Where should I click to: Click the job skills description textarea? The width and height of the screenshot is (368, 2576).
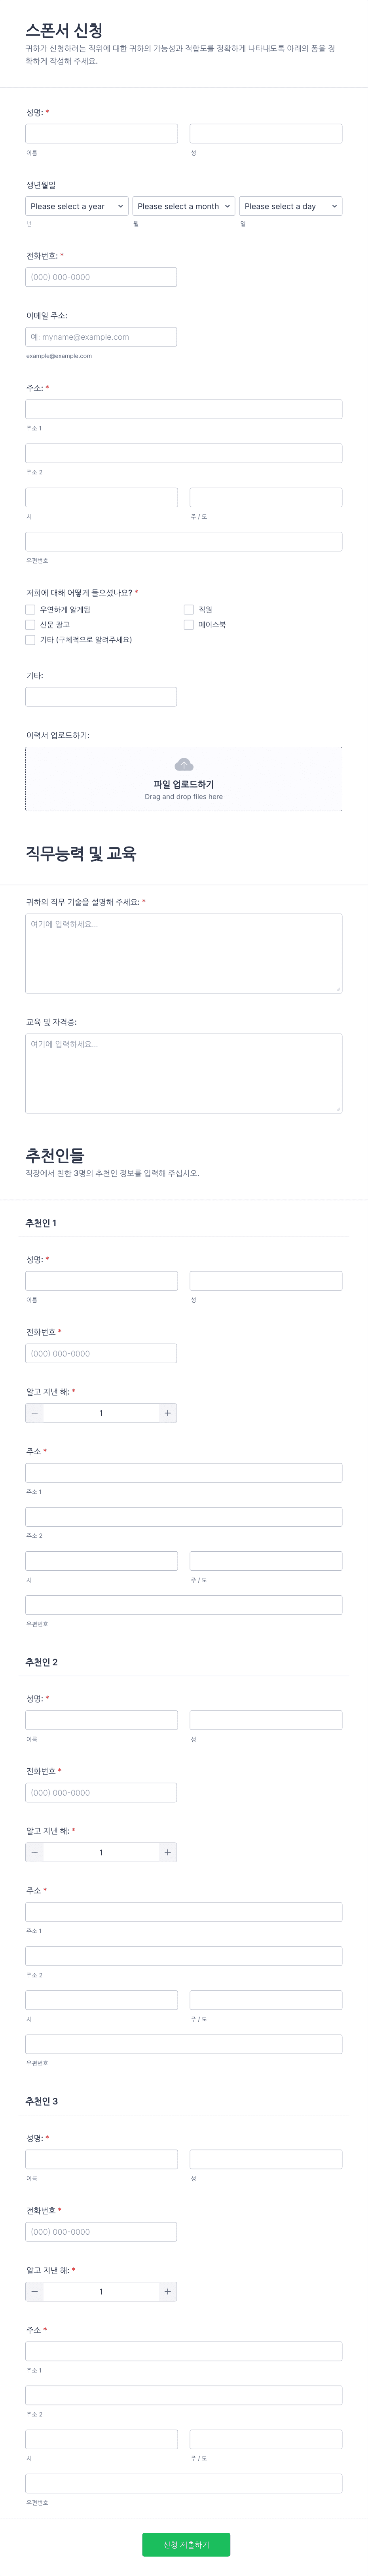click(184, 953)
